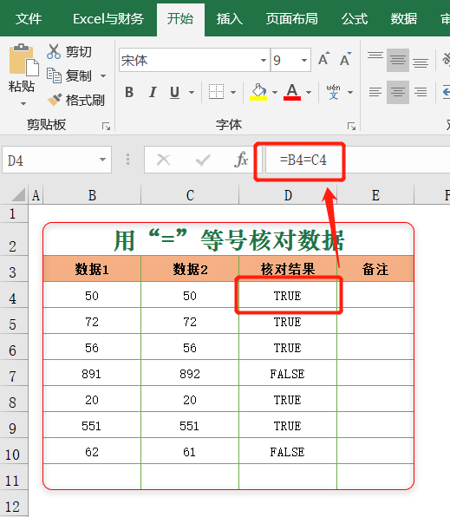The width and height of the screenshot is (450, 517).
Task: Open font group dialog launcher
Action: pyautogui.click(x=352, y=127)
